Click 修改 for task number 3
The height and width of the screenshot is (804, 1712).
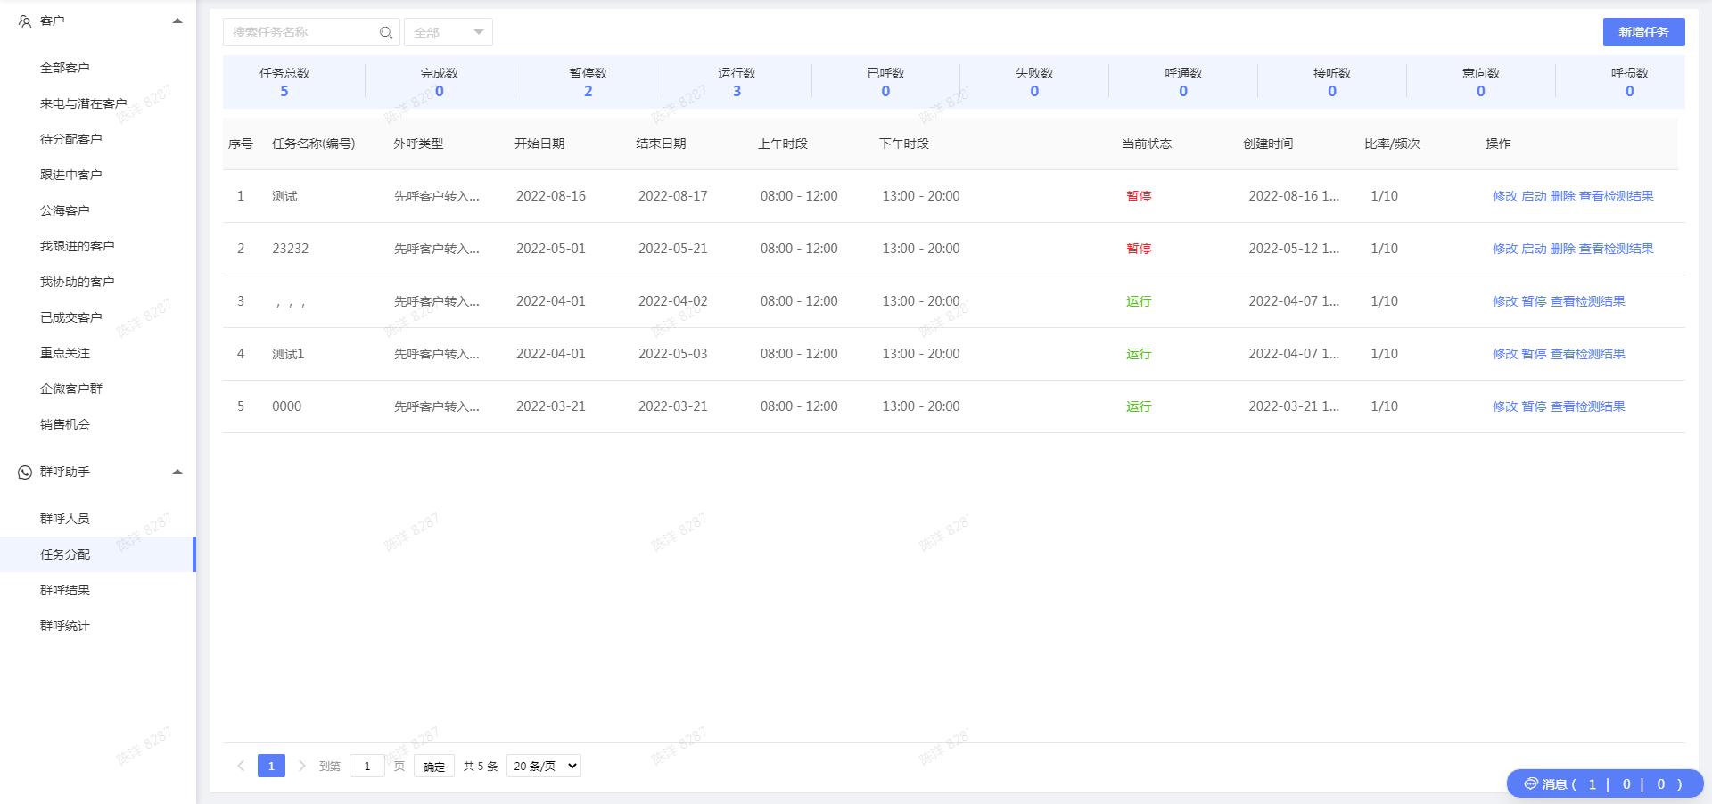click(x=1505, y=301)
